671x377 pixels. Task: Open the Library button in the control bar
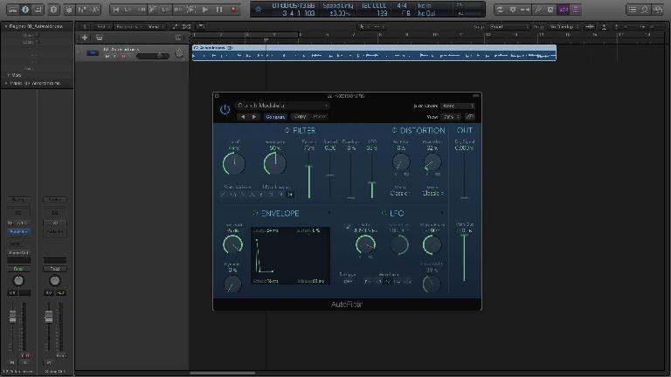coord(12,9)
